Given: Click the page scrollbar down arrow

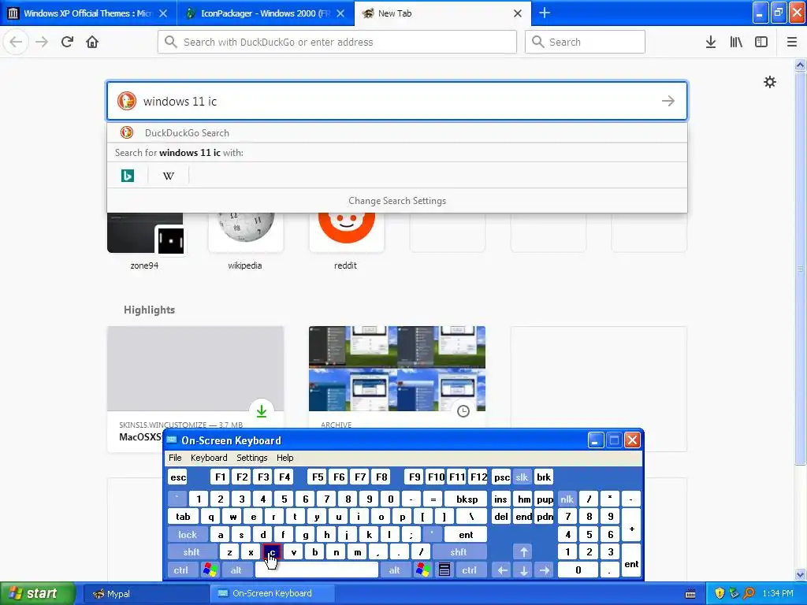Looking at the screenshot, I should point(801,574).
